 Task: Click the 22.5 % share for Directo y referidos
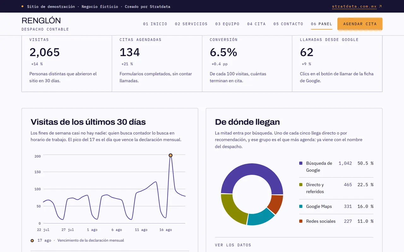pos(365,185)
